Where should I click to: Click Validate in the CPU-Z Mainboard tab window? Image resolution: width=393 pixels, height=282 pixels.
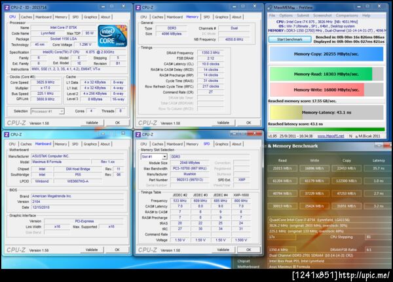[92, 250]
